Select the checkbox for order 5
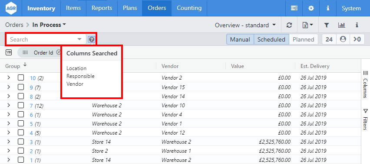 [21, 123]
